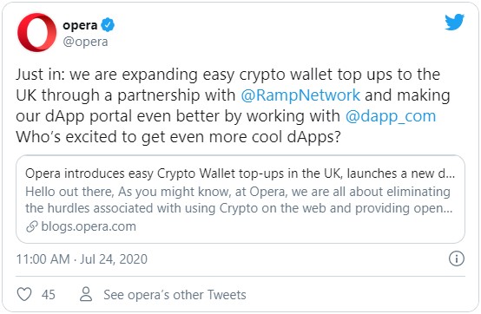
Task: Click the card description starting Hello out there
Action: pyautogui.click(x=239, y=200)
